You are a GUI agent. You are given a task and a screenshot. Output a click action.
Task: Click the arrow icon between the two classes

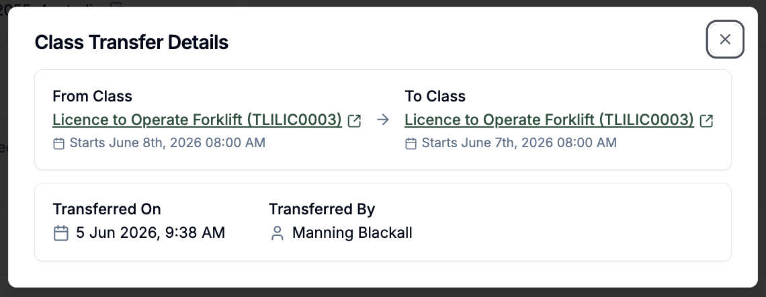383,120
